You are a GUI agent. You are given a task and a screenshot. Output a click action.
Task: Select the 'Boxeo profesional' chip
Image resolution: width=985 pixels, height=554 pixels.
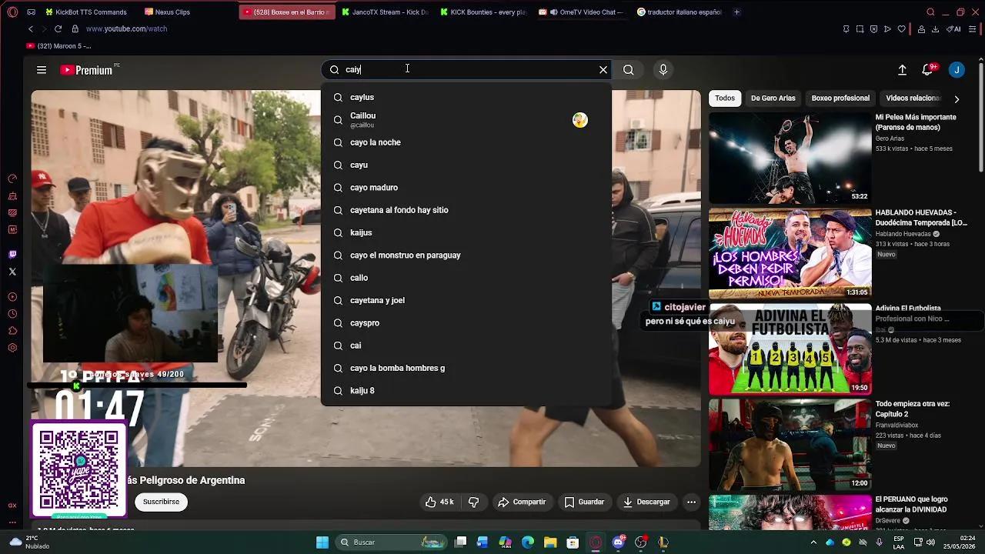(x=840, y=98)
